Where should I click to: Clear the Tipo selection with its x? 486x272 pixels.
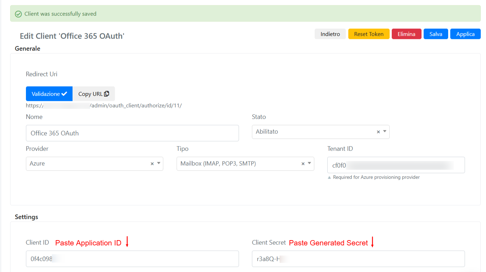pos(303,163)
